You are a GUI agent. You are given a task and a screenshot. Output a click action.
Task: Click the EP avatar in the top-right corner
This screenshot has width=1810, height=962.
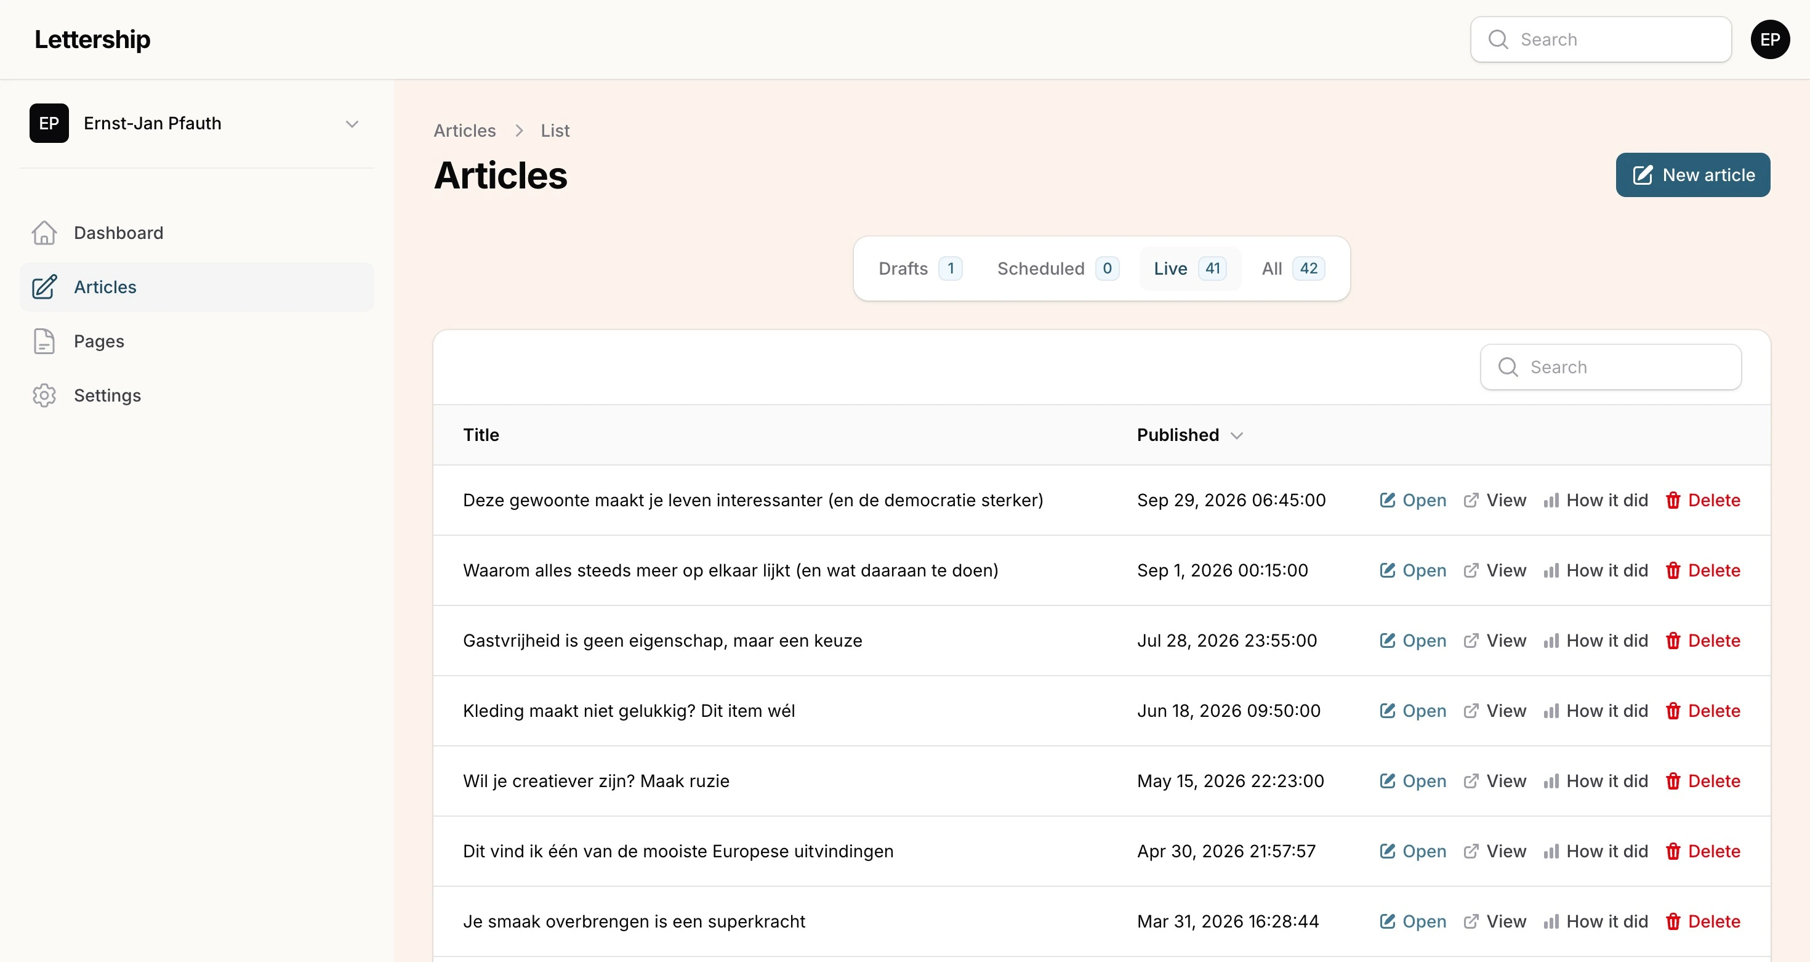pos(1769,39)
